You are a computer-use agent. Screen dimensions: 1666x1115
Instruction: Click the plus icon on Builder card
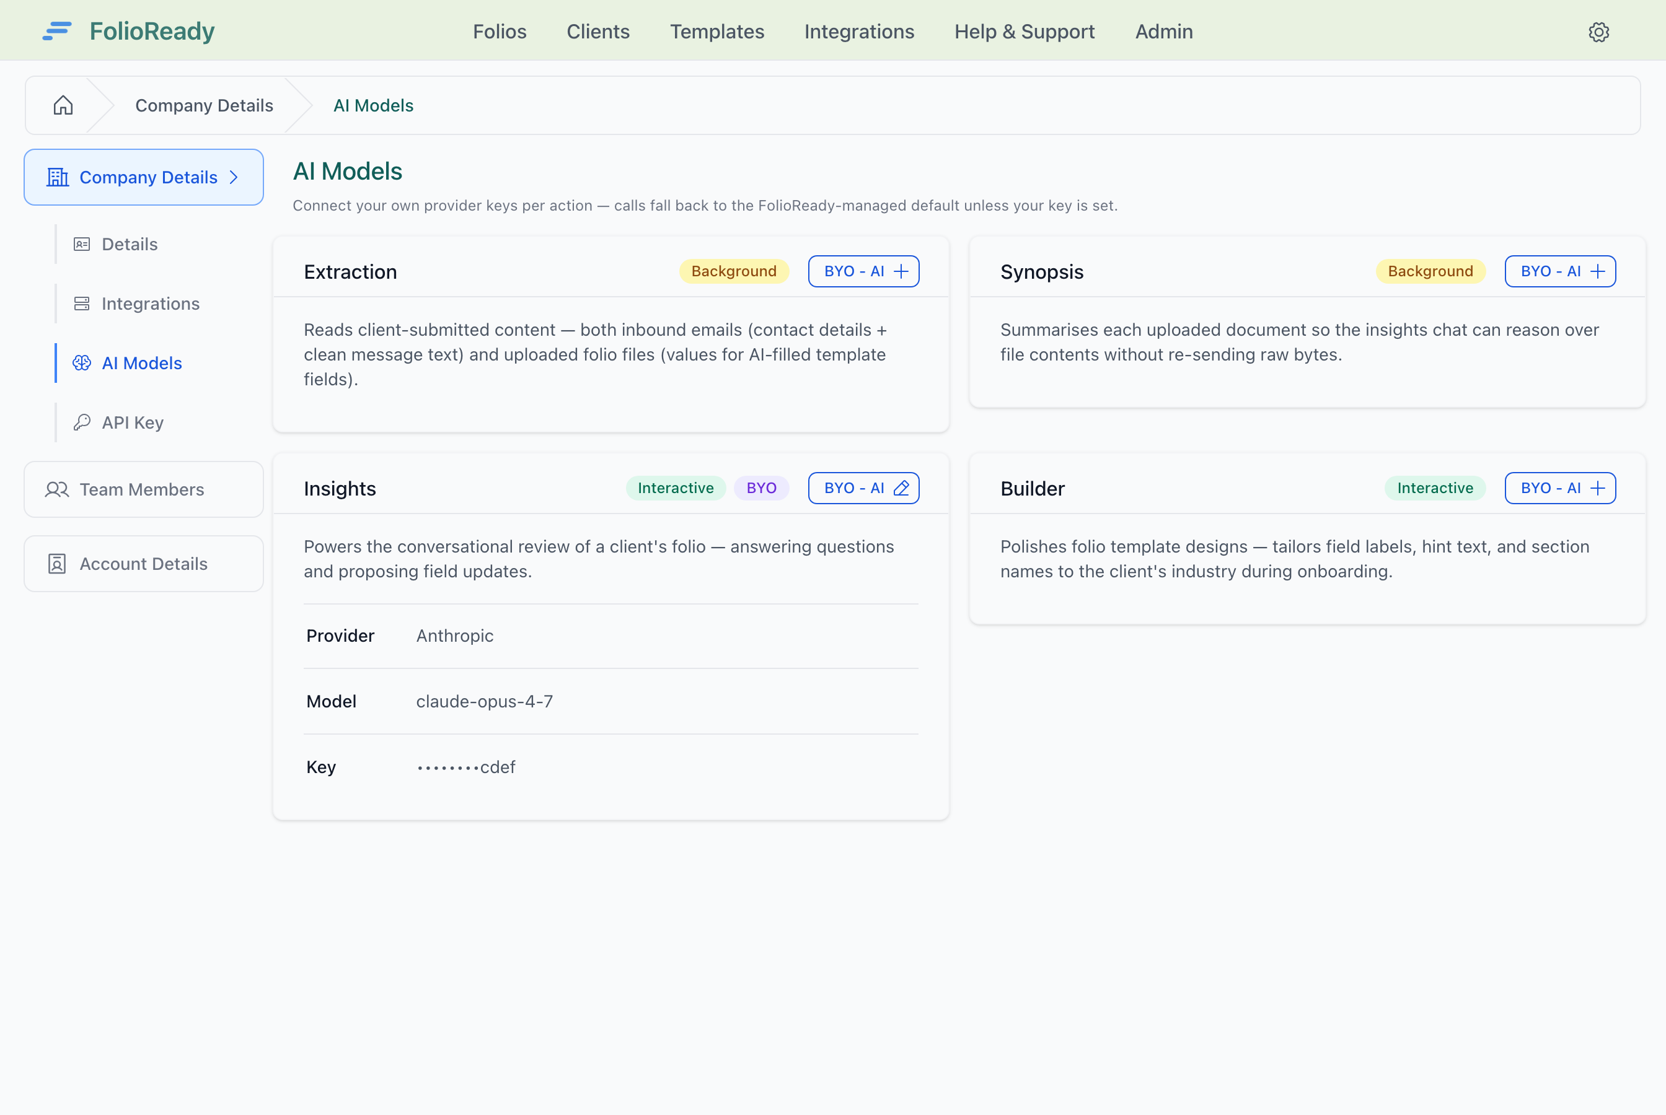(x=1598, y=489)
